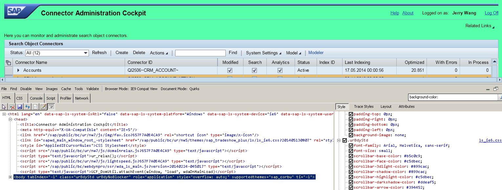Screen dimensions: 502x190
Task: Collapse the head node in DOM tree
Action: pyautogui.click(x=10, y=119)
